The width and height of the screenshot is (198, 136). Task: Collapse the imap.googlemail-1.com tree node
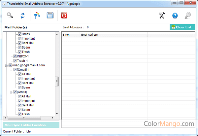click(6, 65)
